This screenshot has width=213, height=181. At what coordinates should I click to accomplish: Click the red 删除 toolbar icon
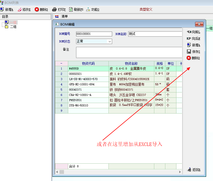pyautogui.click(x=37, y=9)
